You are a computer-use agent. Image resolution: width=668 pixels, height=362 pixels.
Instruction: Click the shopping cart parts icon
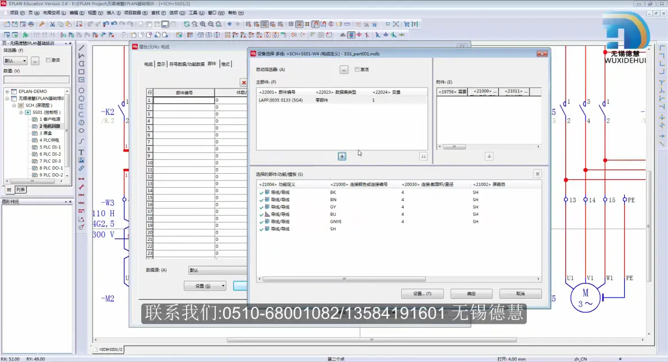406,24
